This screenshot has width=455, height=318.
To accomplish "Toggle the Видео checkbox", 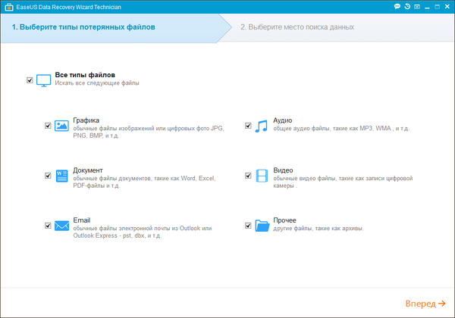I will 248,176.
